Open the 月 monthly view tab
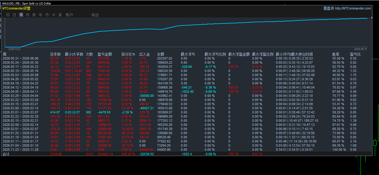 27,15
